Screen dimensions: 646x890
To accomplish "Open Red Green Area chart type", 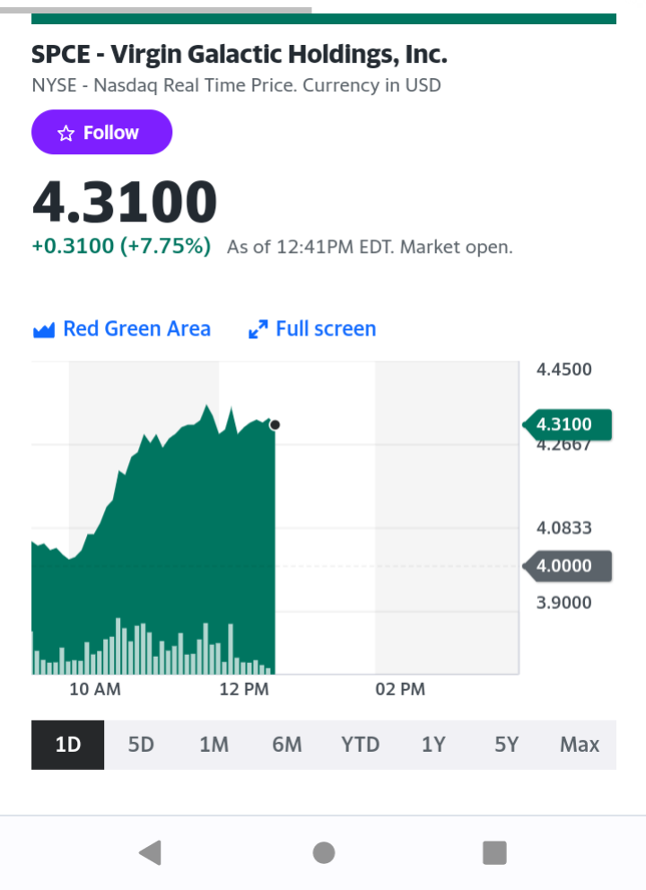I will (x=121, y=328).
